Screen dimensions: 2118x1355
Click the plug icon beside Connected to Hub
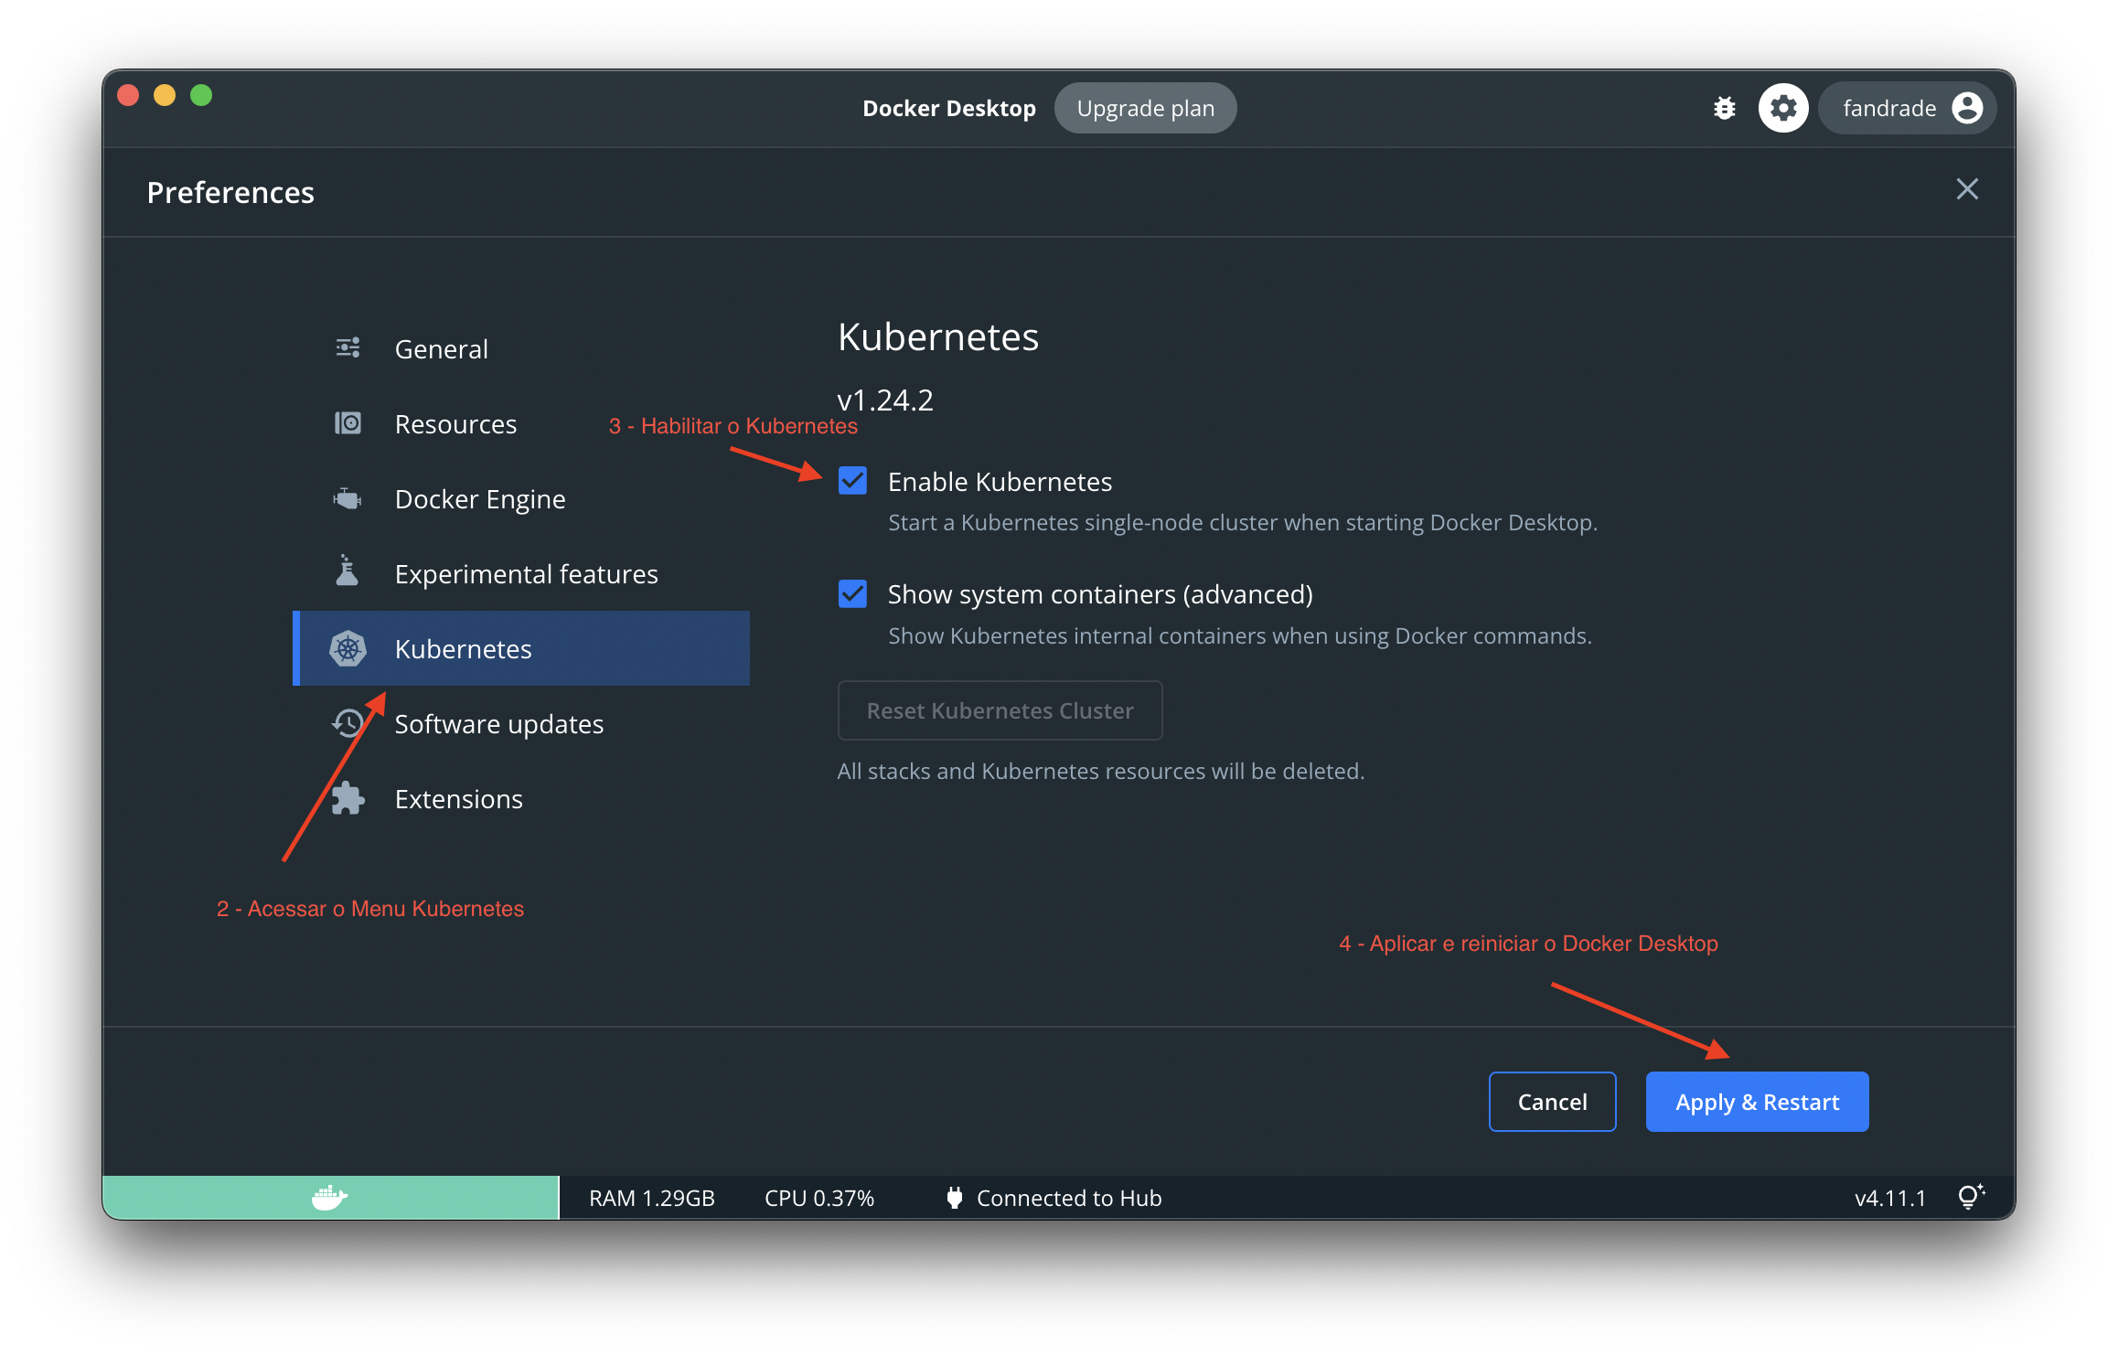tap(955, 1198)
